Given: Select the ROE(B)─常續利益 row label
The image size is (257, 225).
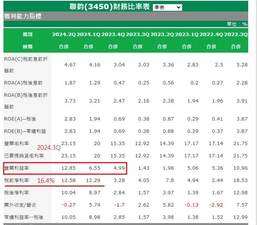Looking at the screenshot, I should [25, 131].
